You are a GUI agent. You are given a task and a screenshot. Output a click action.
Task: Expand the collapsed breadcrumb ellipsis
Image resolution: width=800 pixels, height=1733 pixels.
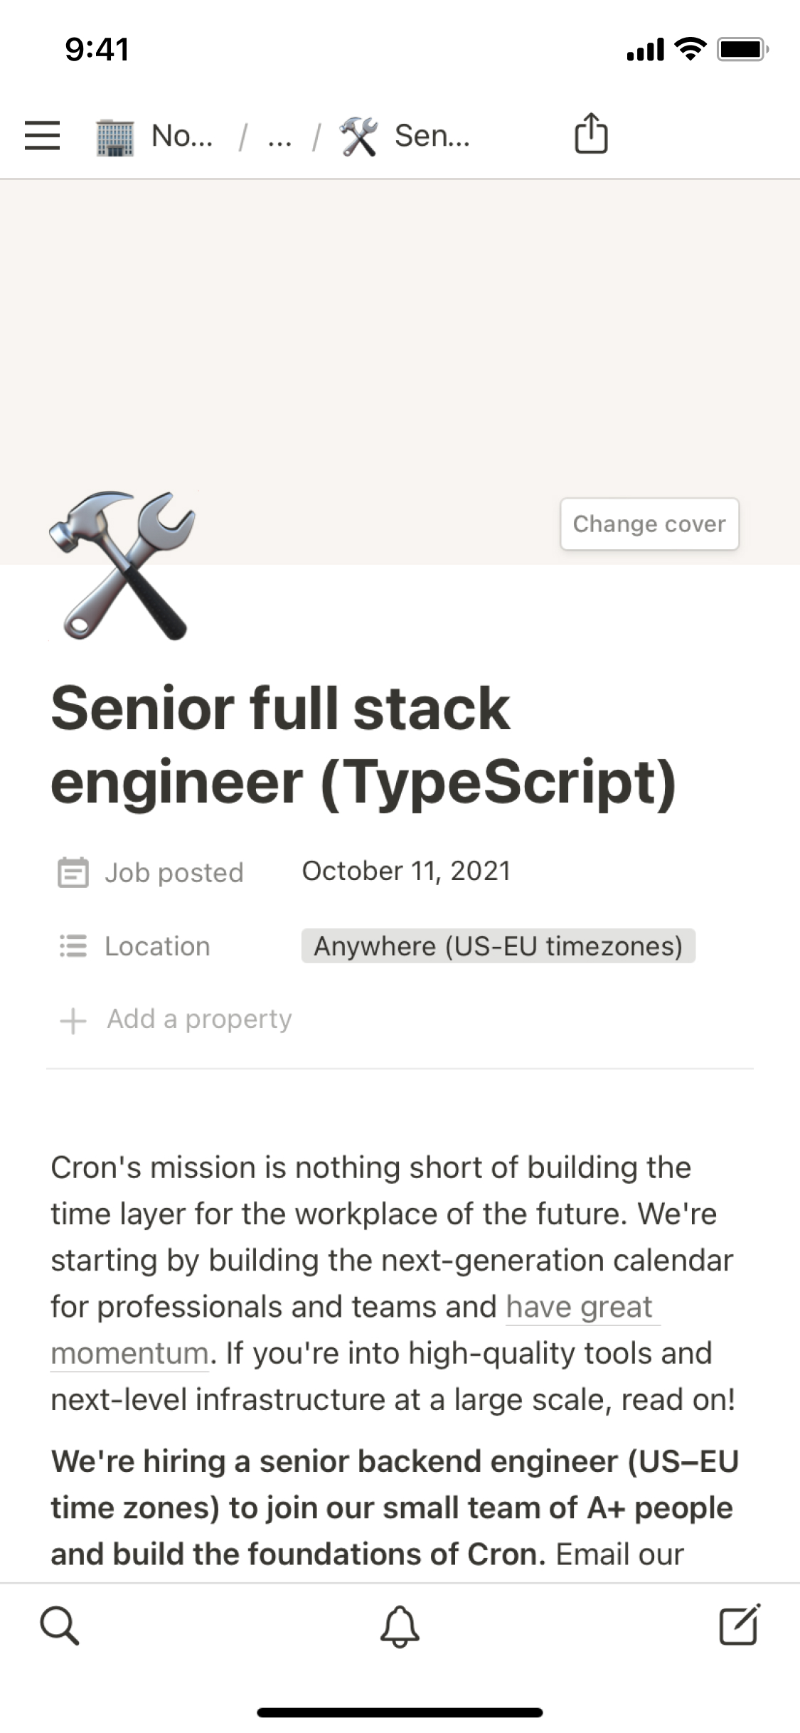click(x=279, y=137)
